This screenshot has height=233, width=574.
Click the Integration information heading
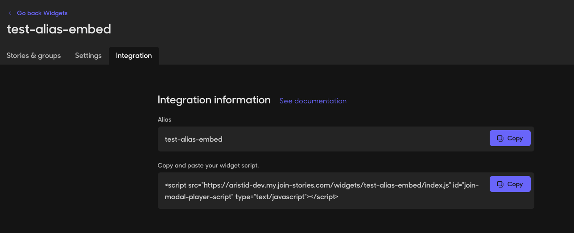pos(214,100)
